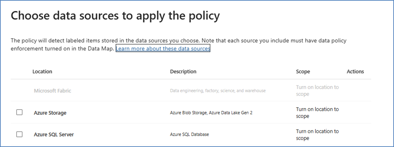This screenshot has height=147, width=394.
Task: Click the Location column header
Action: click(x=42, y=71)
